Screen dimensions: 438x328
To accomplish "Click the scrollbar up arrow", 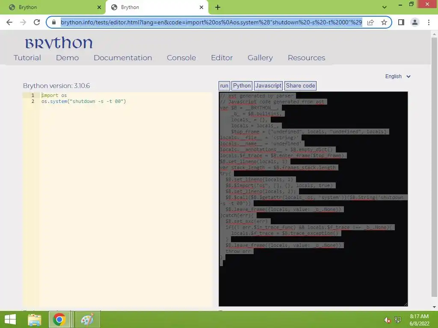I will [x=434, y=34].
